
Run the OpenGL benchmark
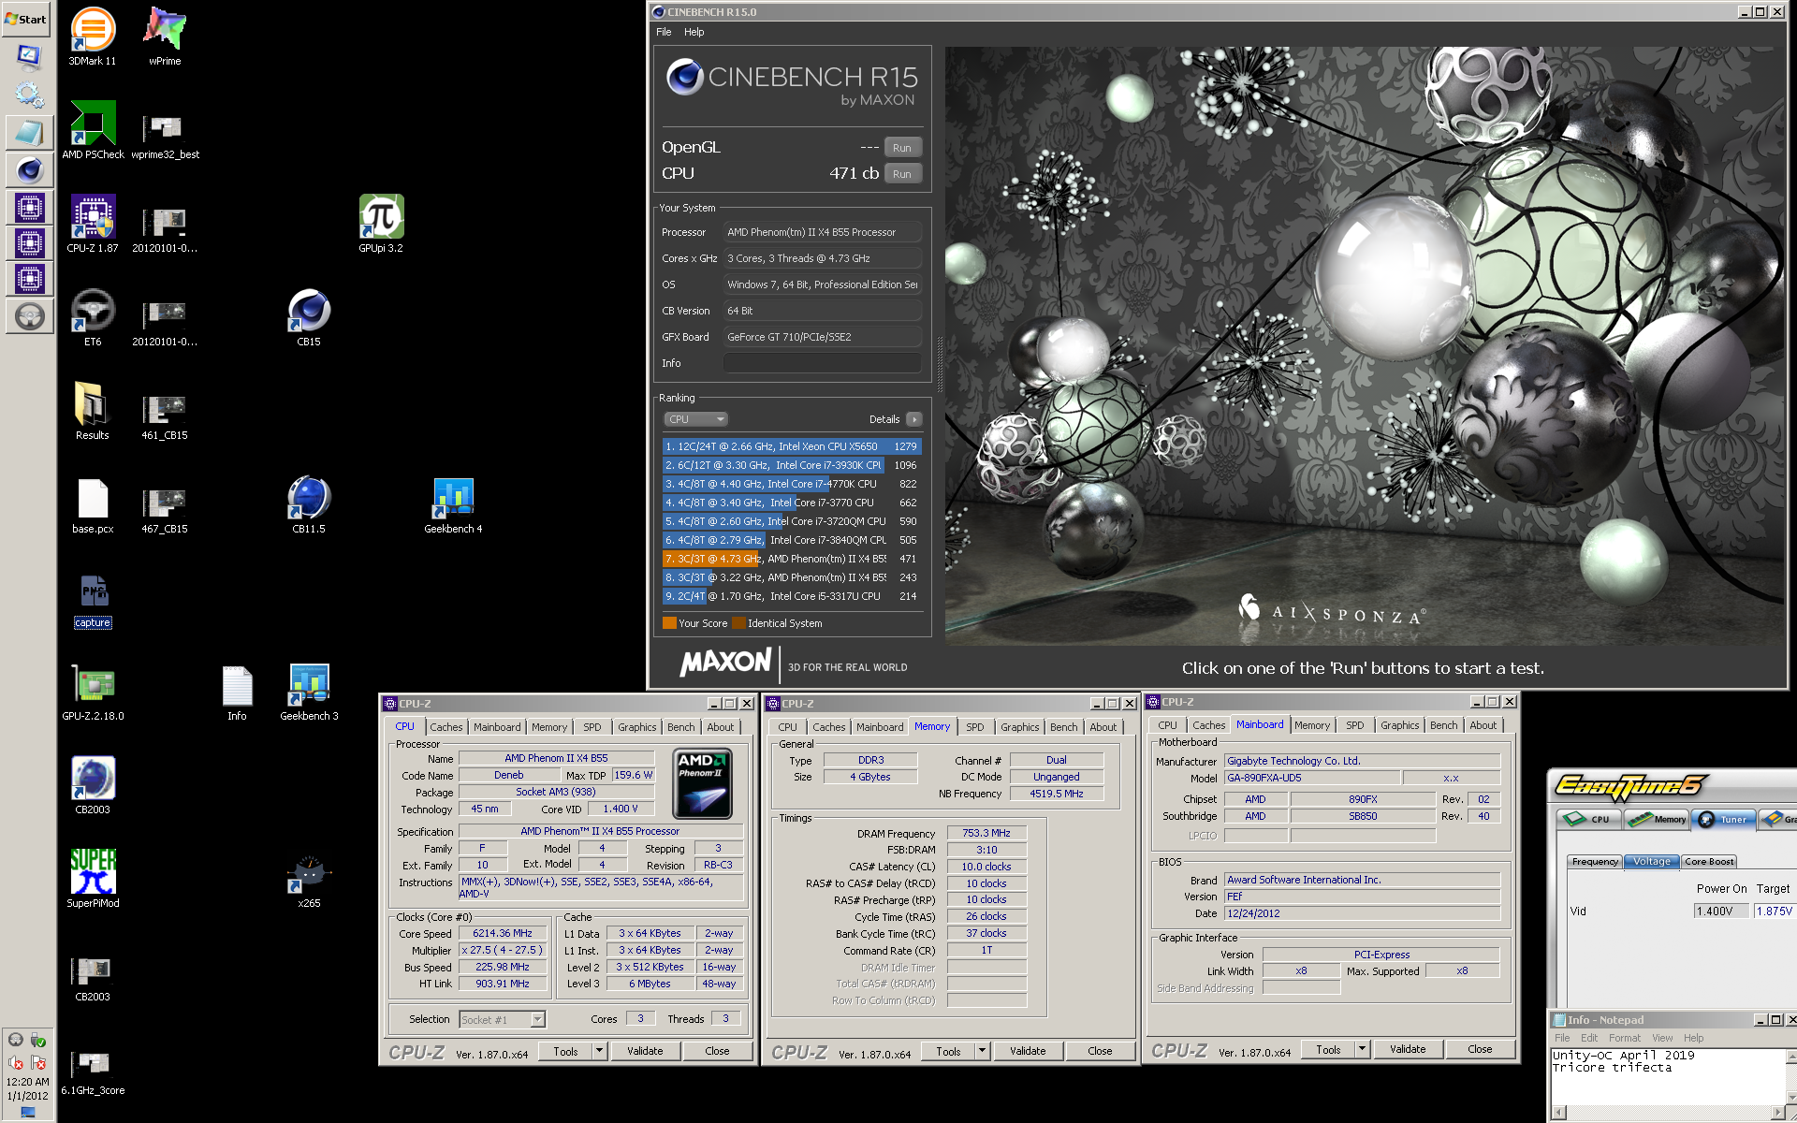pyautogui.click(x=902, y=148)
